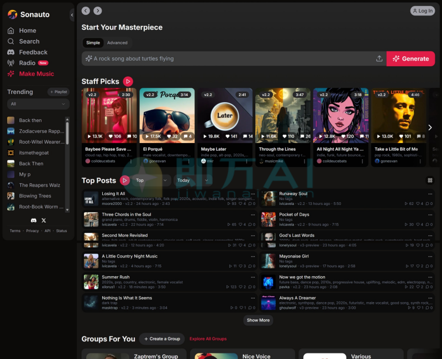Play the Staff Picks playlist
The image size is (442, 359).
click(x=128, y=81)
